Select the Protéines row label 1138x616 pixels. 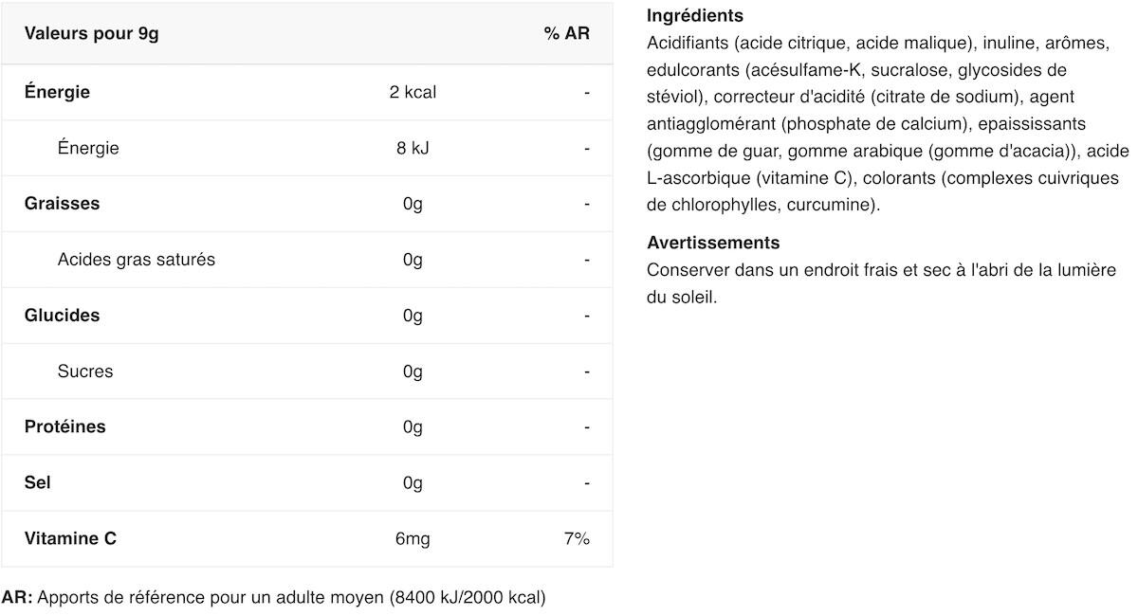[64, 426]
